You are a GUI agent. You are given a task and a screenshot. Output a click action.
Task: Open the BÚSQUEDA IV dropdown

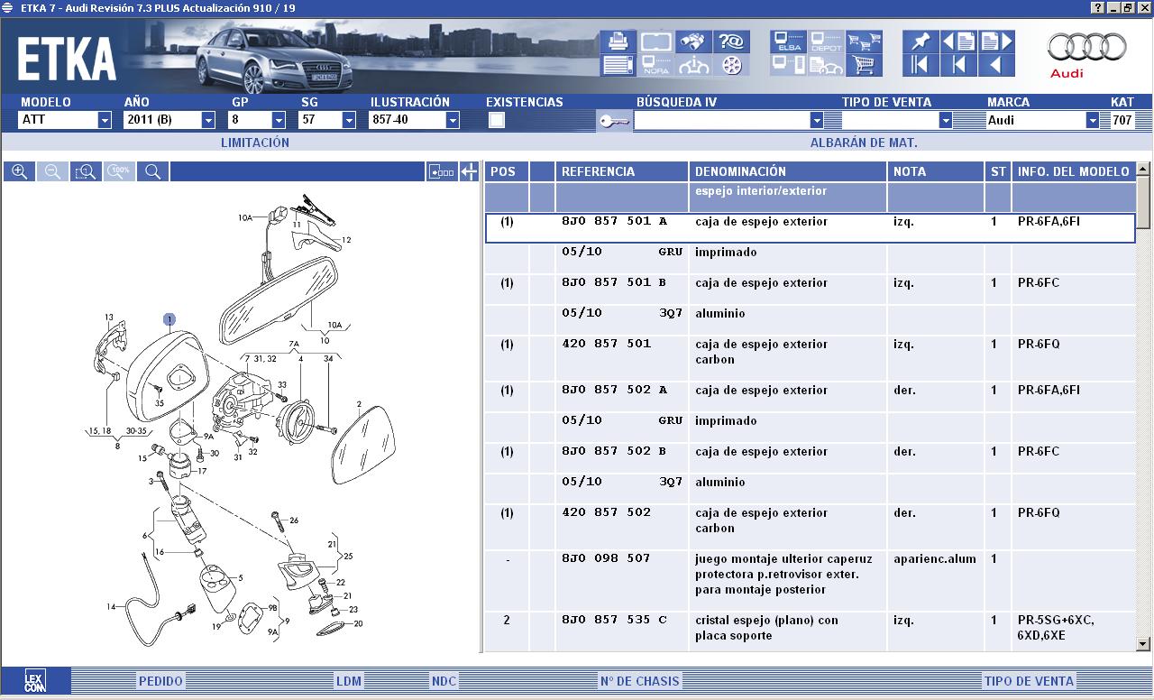click(817, 120)
